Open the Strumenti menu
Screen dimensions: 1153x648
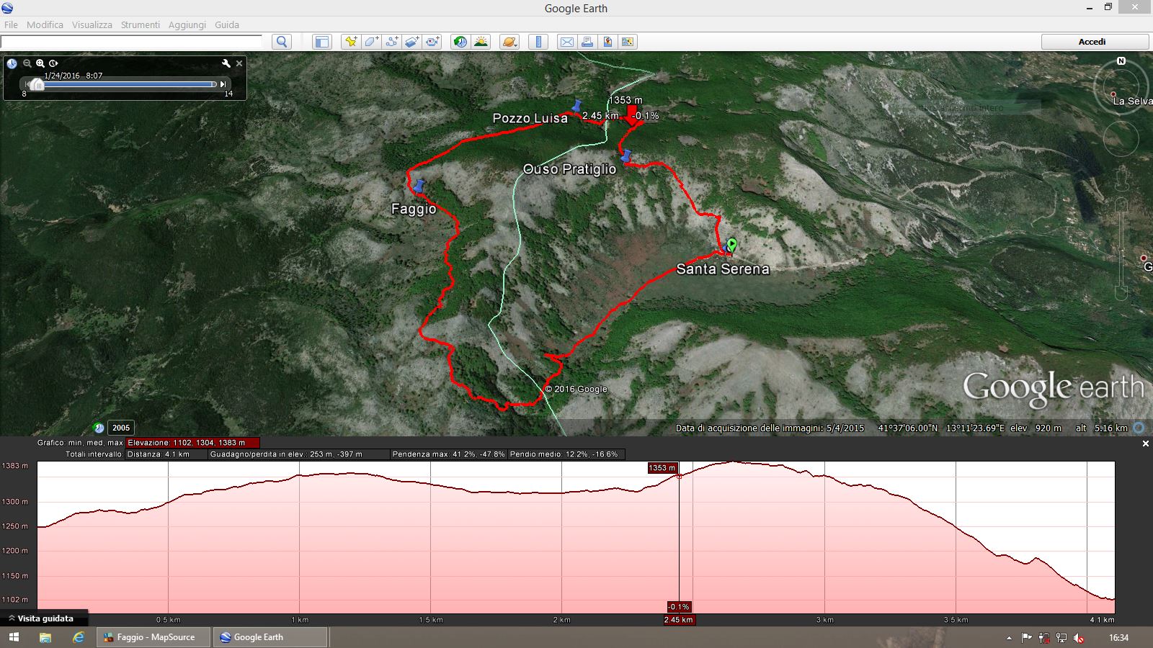pyautogui.click(x=141, y=24)
